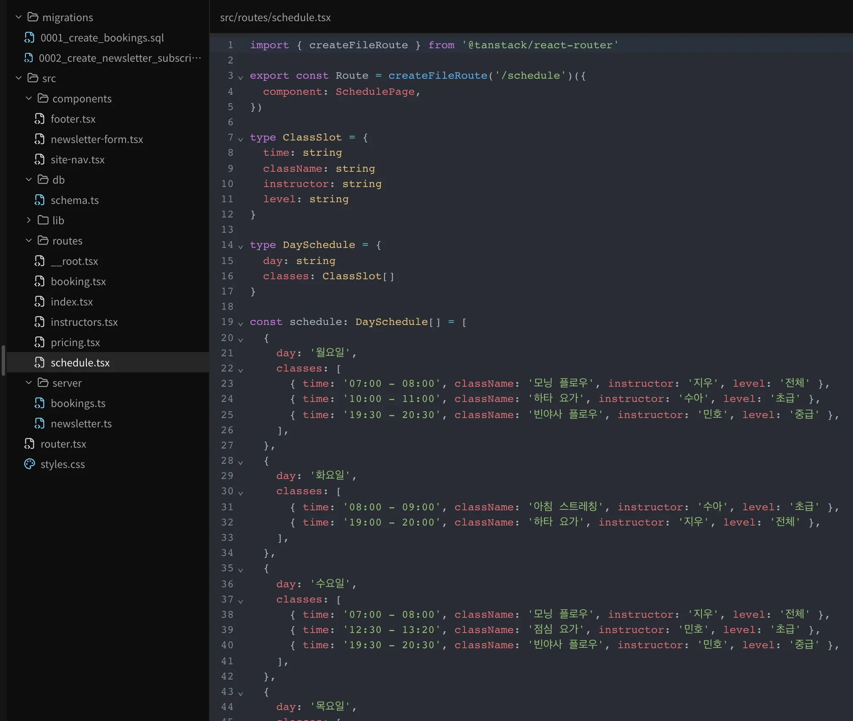Open instructors.tsx from routes folder
Screen dimensions: 853x721
[84, 322]
